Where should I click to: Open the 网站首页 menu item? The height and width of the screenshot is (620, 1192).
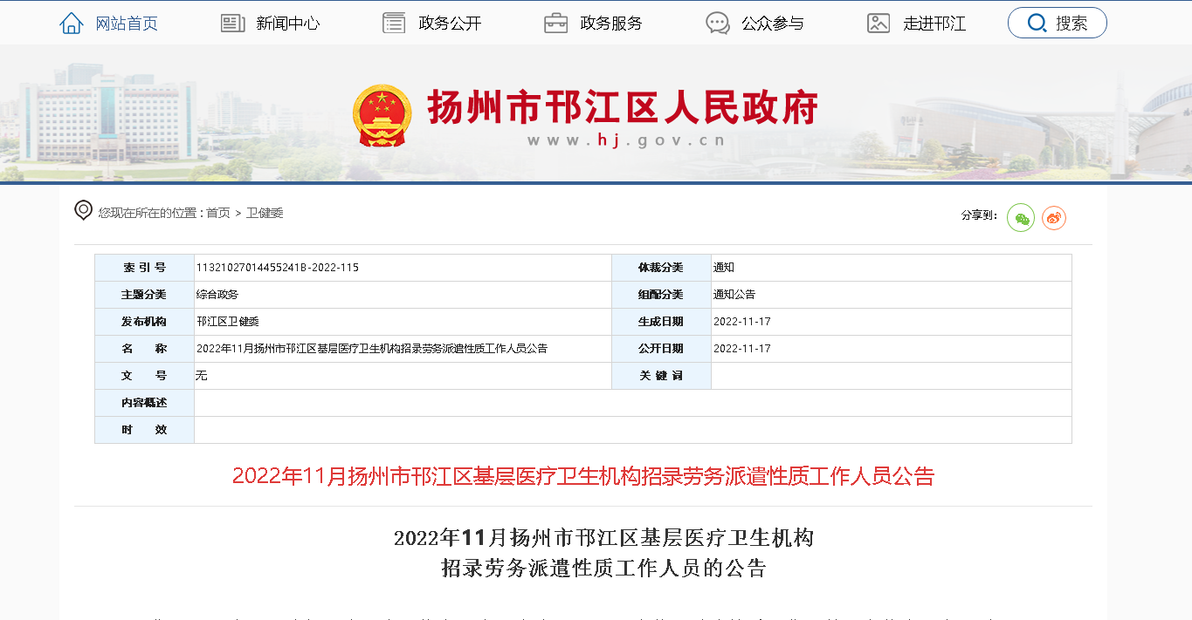click(127, 24)
